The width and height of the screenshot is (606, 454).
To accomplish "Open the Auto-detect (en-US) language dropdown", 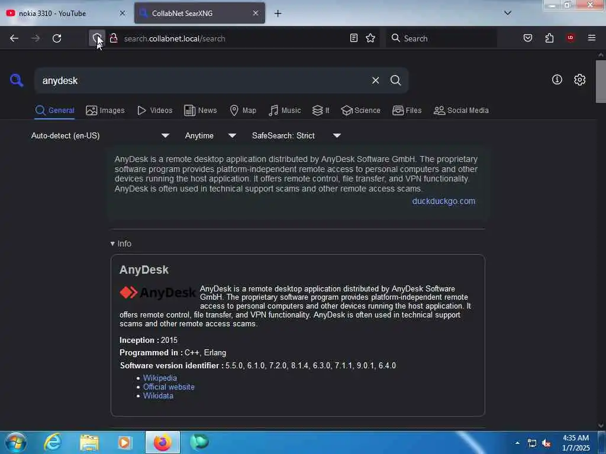I will pyautogui.click(x=100, y=135).
